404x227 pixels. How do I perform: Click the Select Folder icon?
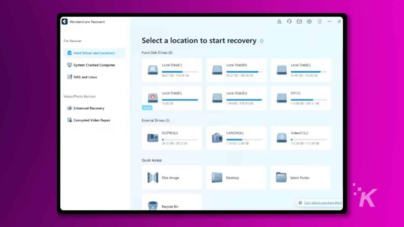click(x=281, y=177)
